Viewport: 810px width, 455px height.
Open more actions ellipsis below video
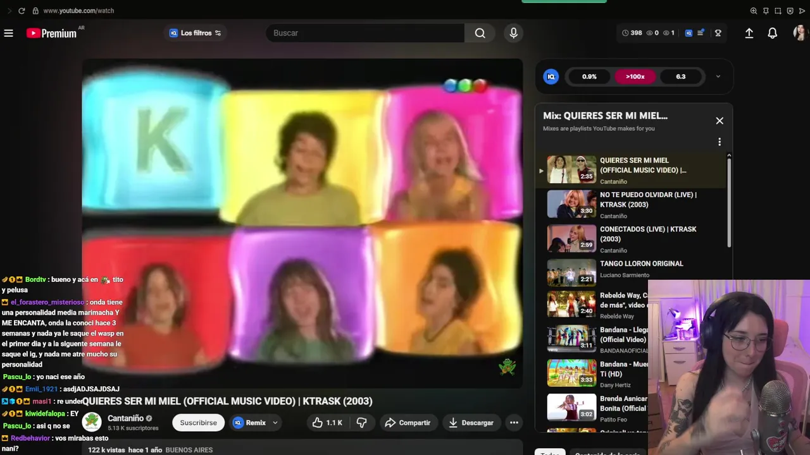[514, 423]
